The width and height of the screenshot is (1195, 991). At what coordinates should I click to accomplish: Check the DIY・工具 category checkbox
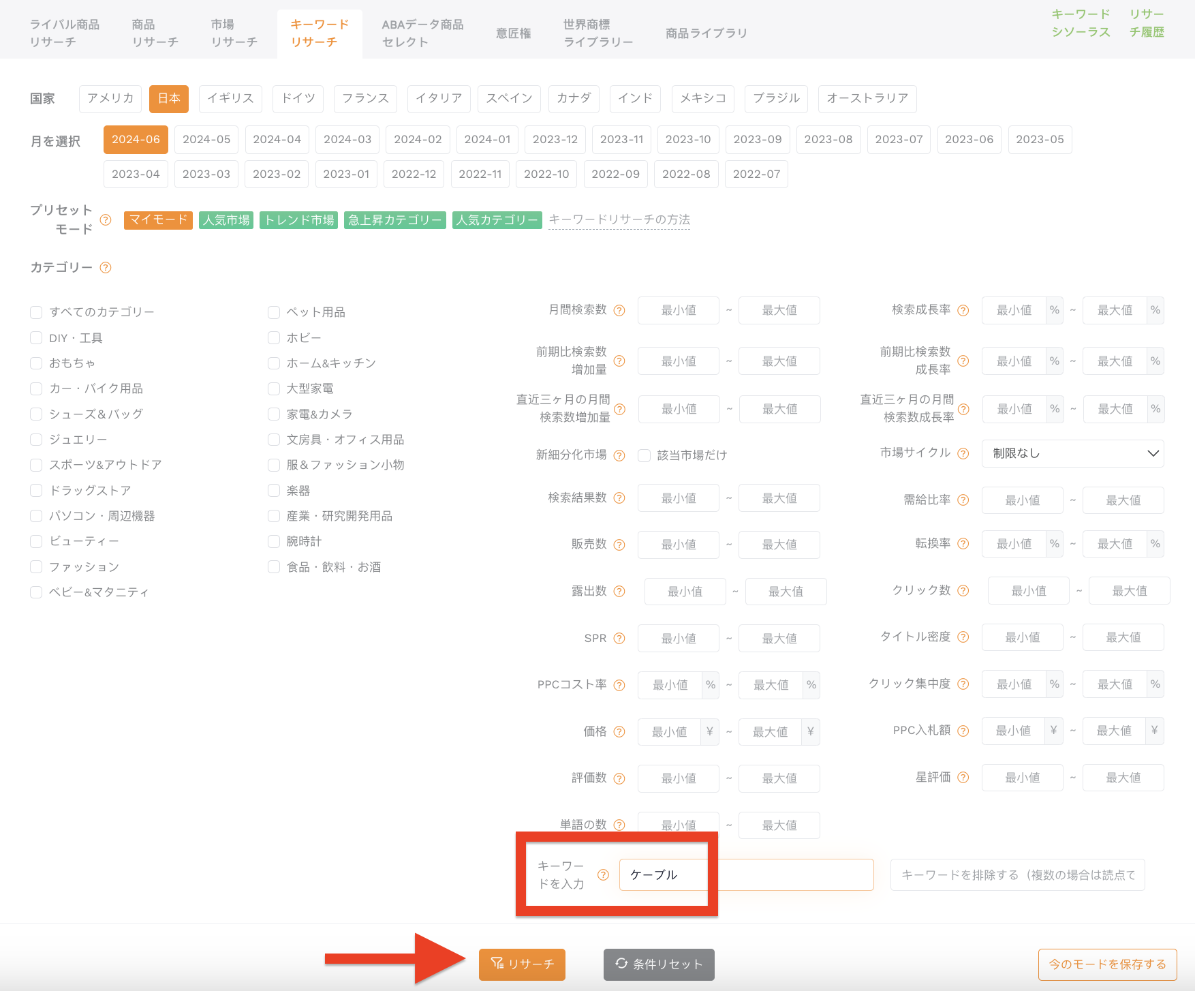tap(36, 338)
